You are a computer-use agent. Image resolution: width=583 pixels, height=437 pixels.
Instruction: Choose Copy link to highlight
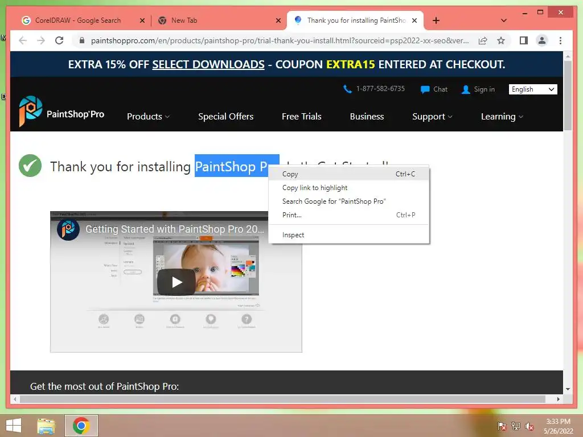(x=348, y=188)
